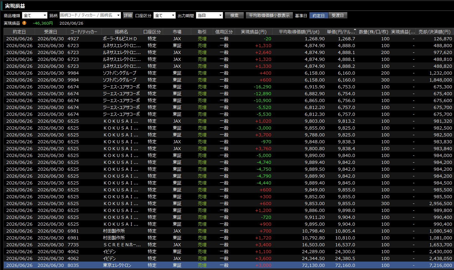Select 約定日 as the 基準日
Screen dimensions: 454x270
click(319, 15)
